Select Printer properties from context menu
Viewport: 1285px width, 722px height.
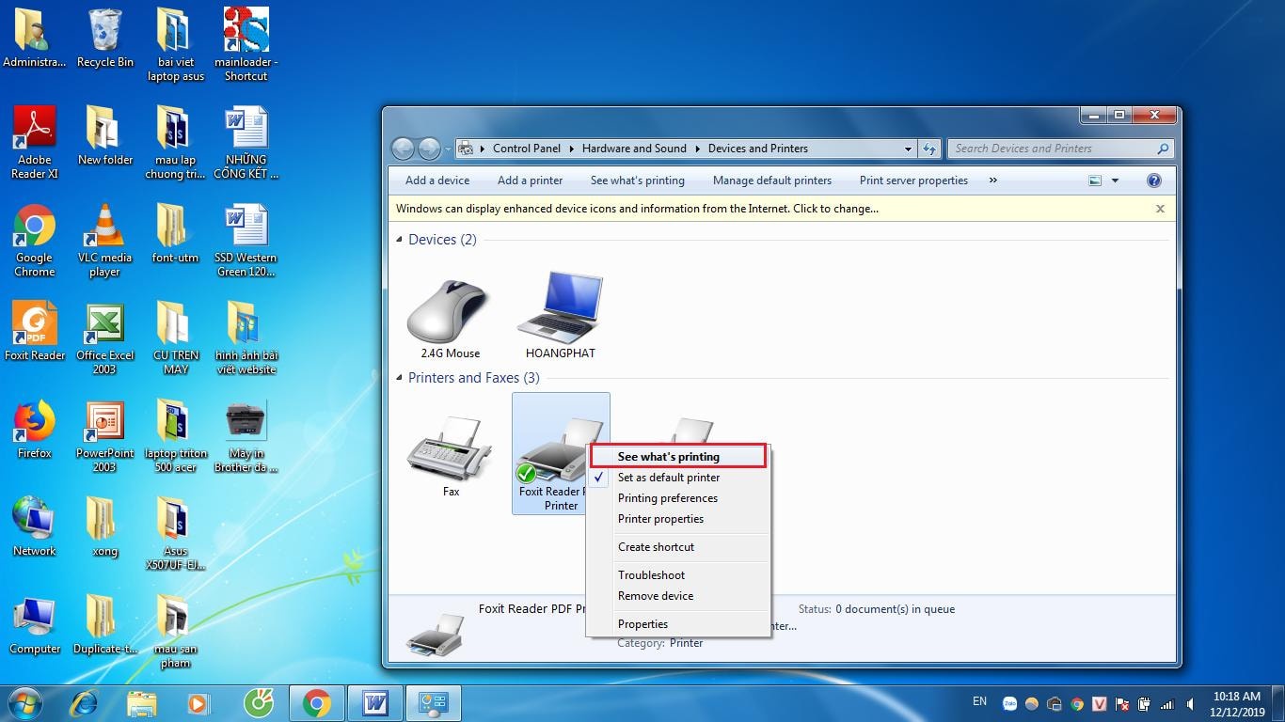point(660,519)
